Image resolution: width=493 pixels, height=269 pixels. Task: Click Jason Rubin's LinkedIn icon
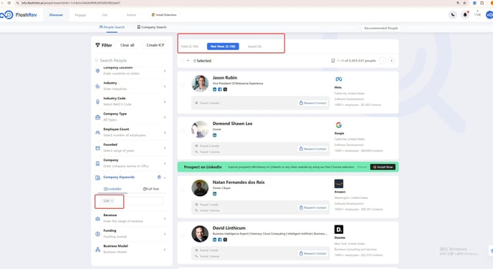pos(215,89)
